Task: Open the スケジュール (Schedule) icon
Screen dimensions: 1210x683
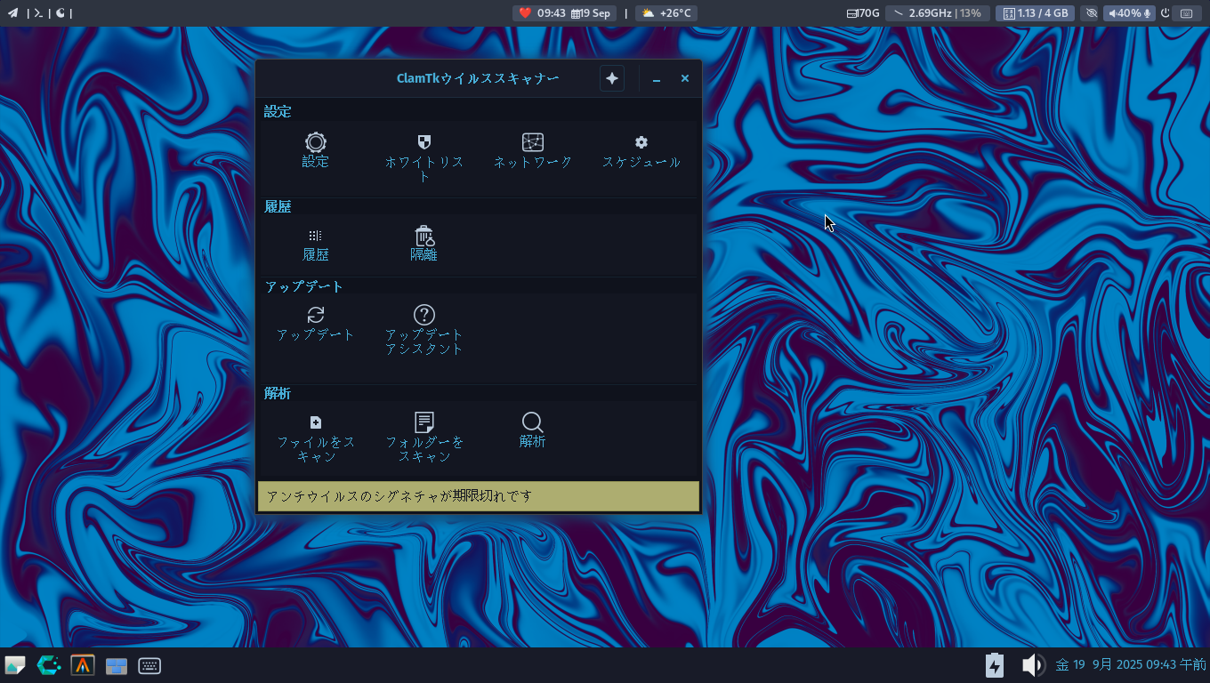Action: pos(641,142)
